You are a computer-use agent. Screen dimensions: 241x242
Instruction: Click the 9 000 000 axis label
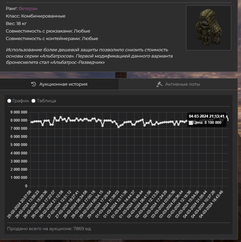tap(19, 112)
